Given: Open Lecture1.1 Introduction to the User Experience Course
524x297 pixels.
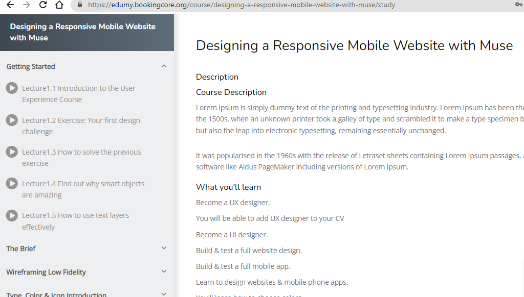Looking at the screenshot, I should click(78, 94).
